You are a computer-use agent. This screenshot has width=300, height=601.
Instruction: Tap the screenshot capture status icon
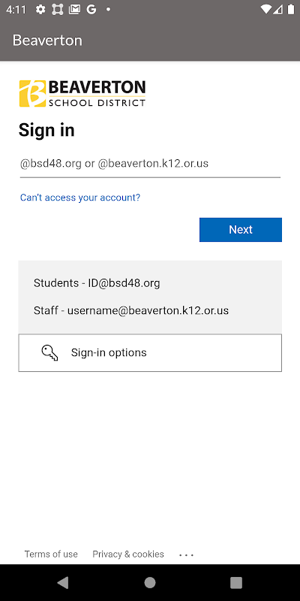(x=58, y=10)
